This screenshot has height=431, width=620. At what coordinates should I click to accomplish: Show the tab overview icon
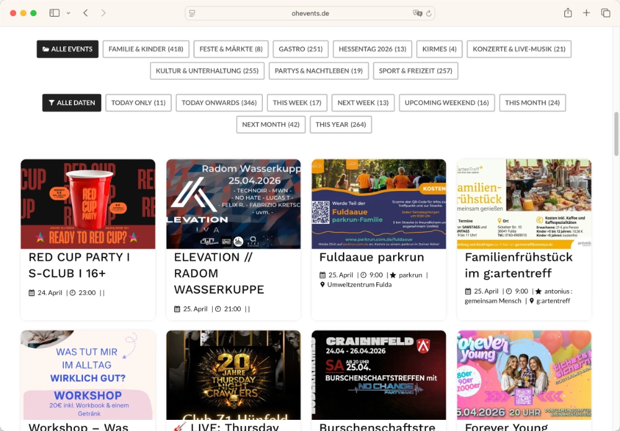606,13
